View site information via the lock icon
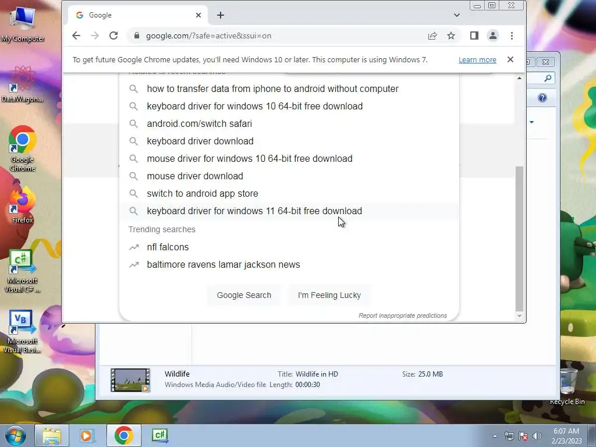The width and height of the screenshot is (596, 447). coord(137,36)
